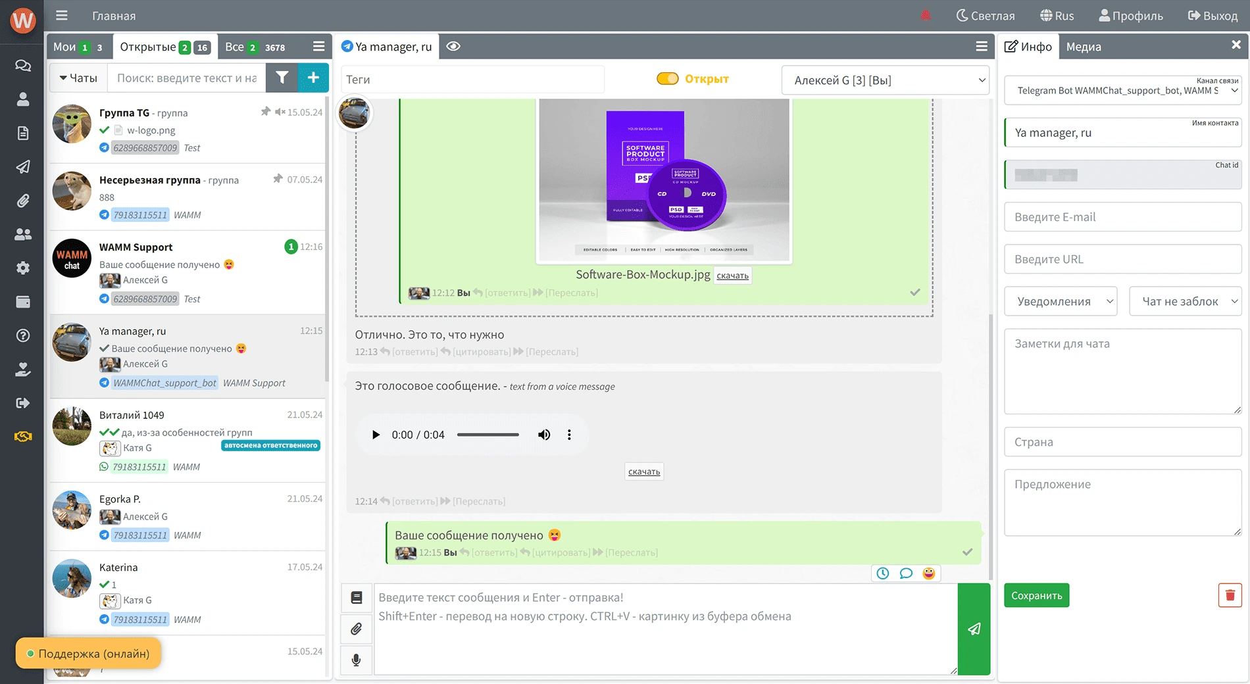
Task: Play the voice message audio
Action: (x=376, y=435)
